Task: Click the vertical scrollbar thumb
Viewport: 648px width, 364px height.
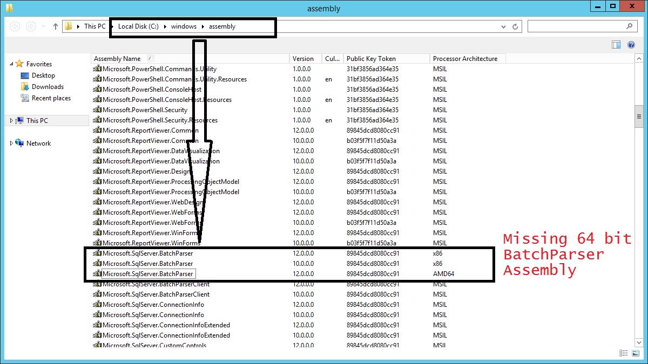Action: [x=639, y=116]
